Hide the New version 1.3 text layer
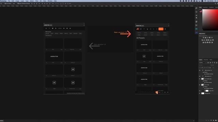Viewport: 218px width, 122px height. click(x=200, y=70)
